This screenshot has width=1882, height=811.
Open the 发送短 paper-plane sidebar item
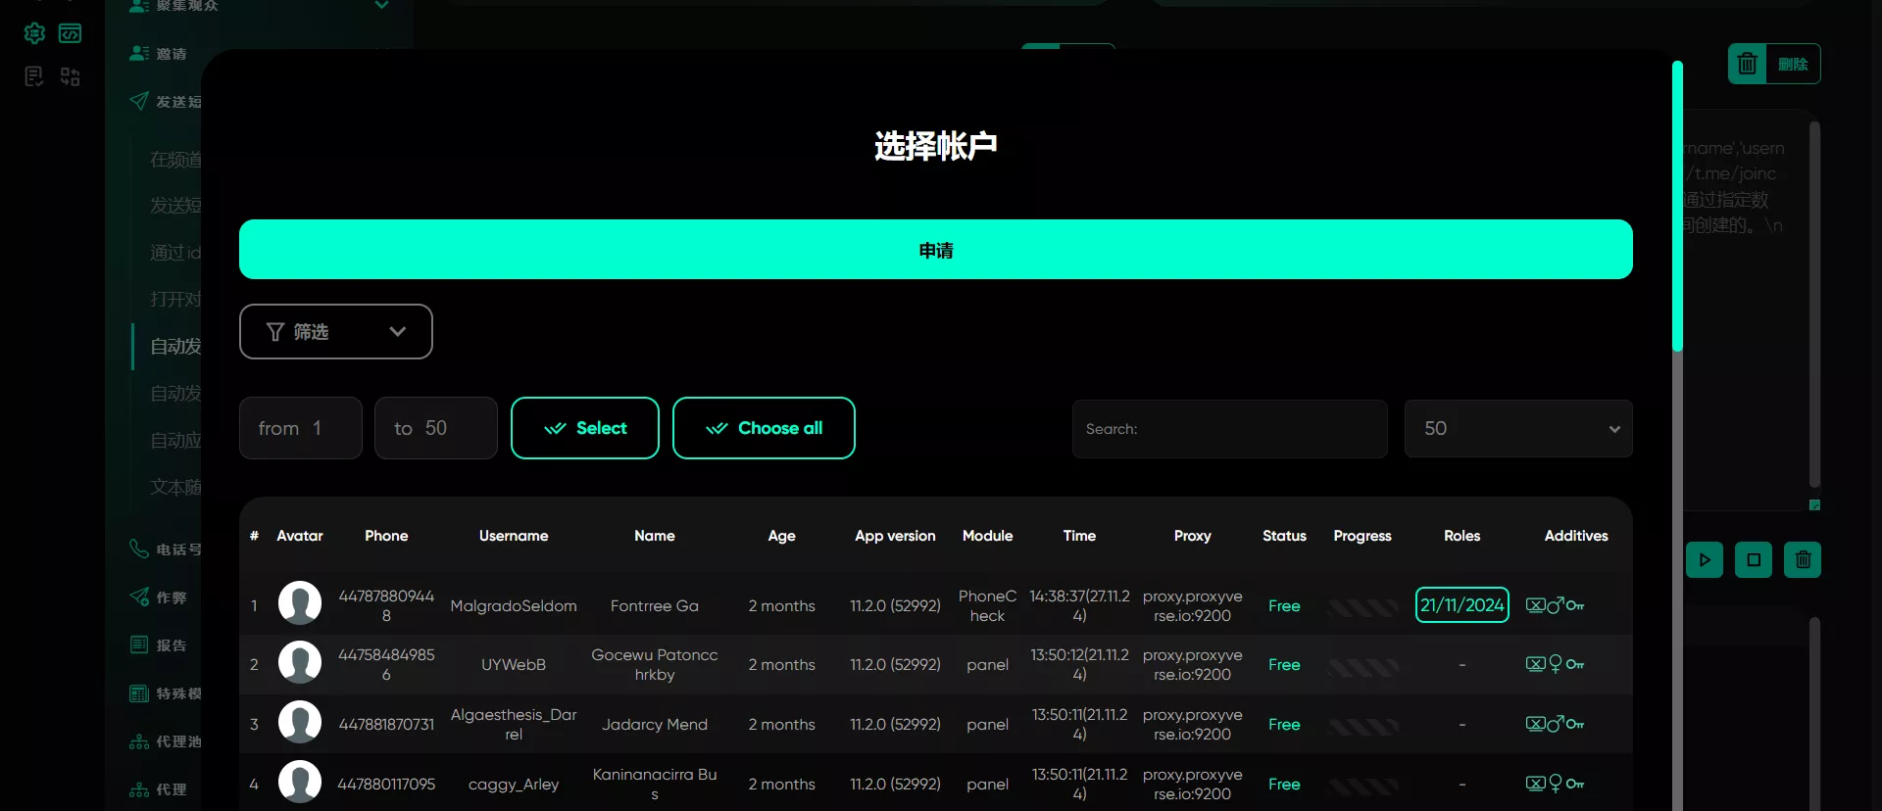click(166, 102)
